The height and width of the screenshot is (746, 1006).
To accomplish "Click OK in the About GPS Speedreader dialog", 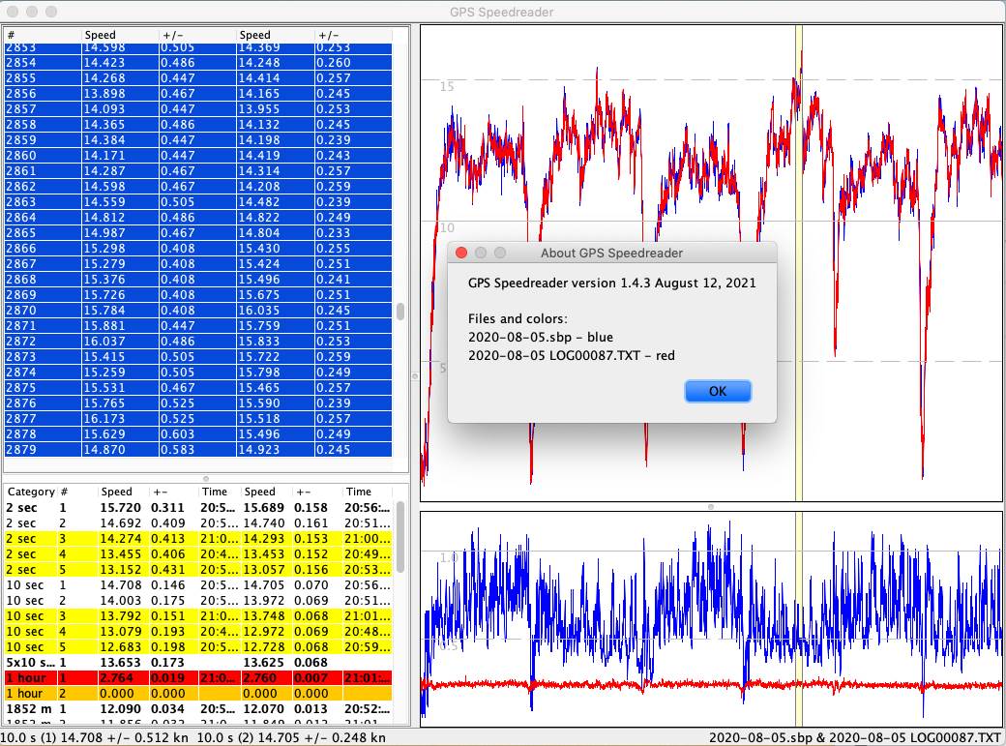I will click(717, 392).
